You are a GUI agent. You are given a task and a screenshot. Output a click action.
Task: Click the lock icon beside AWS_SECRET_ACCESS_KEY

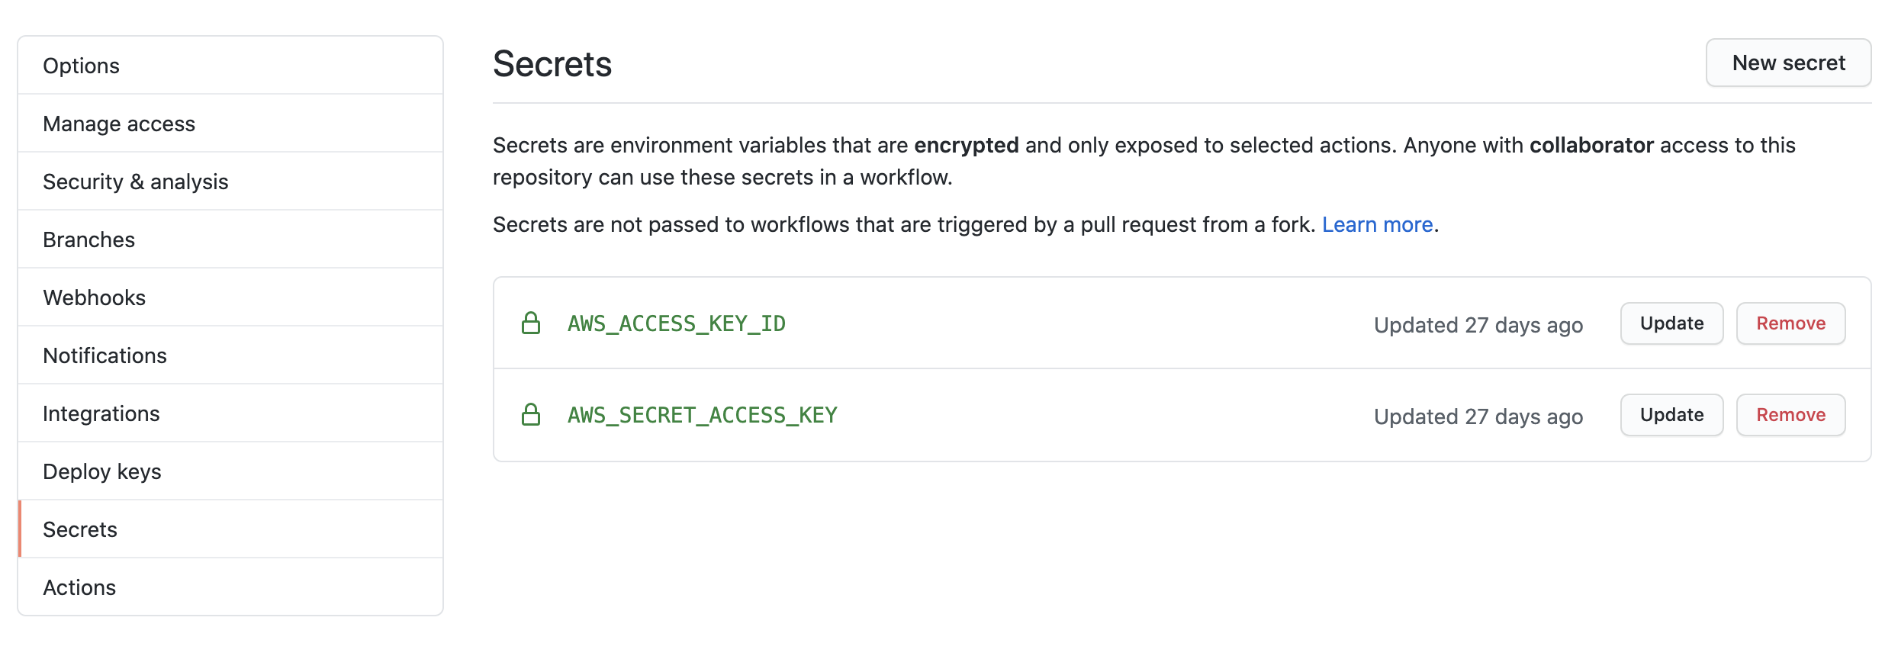tap(532, 415)
